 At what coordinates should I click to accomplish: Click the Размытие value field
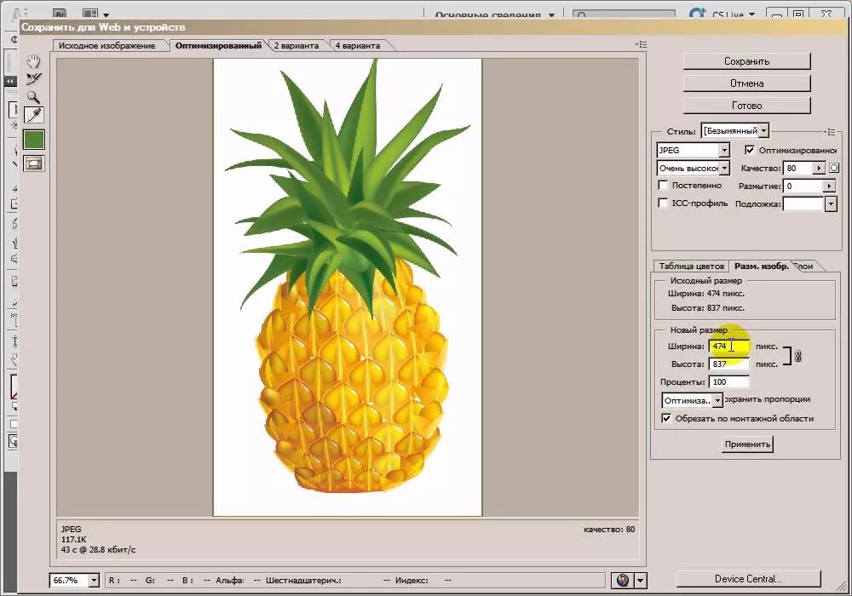pos(803,186)
